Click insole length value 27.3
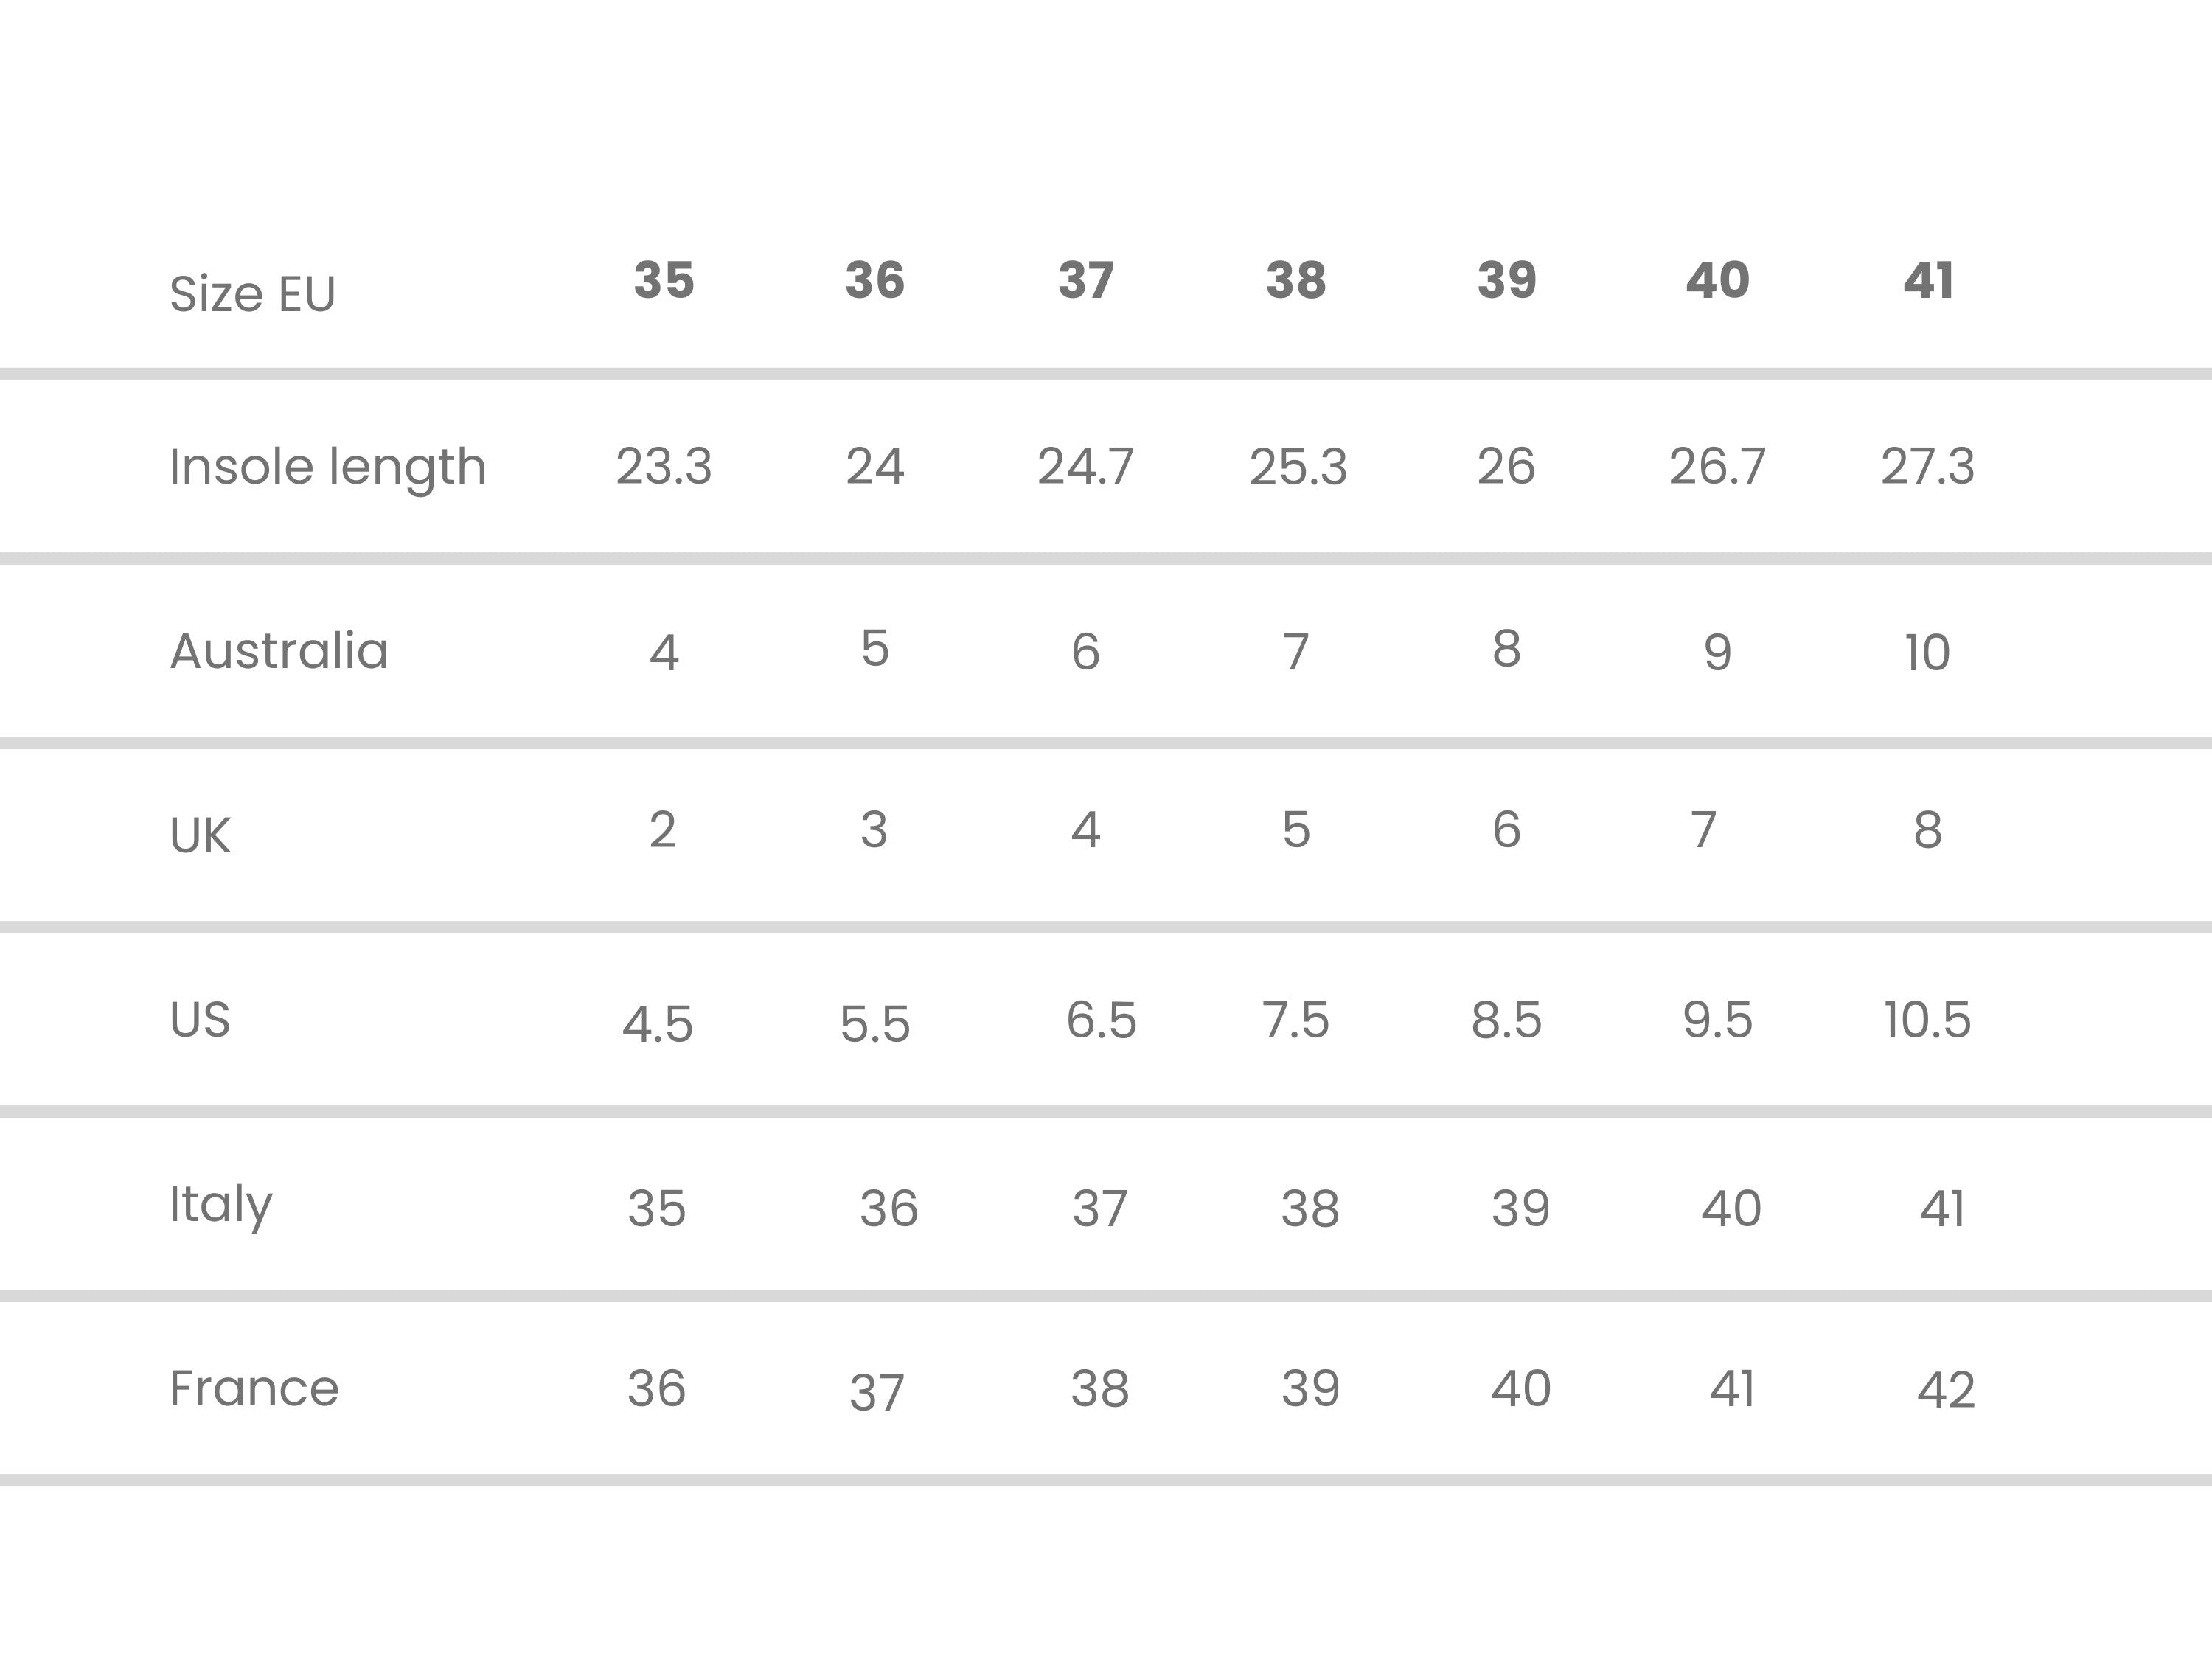This screenshot has height=1659, width=2212. [x=1928, y=467]
